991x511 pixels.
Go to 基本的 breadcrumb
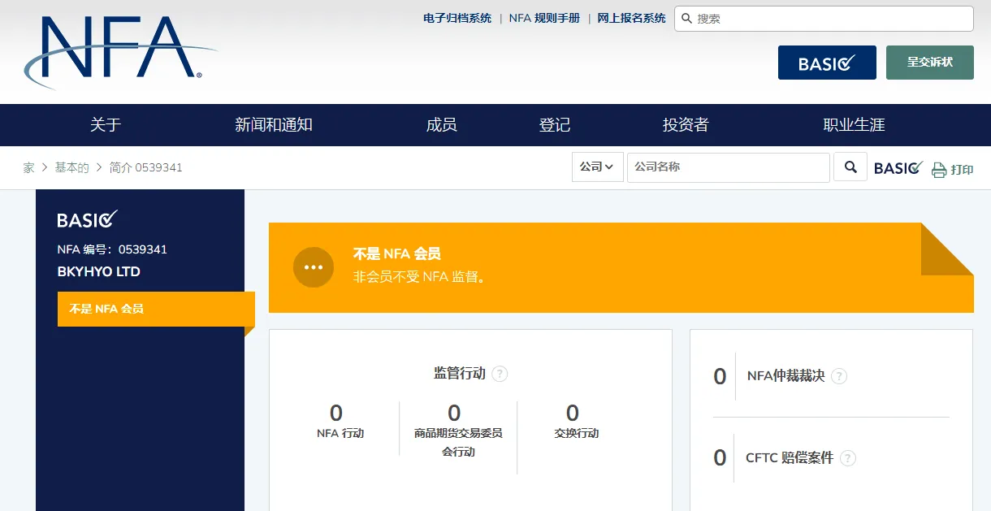[x=71, y=167]
